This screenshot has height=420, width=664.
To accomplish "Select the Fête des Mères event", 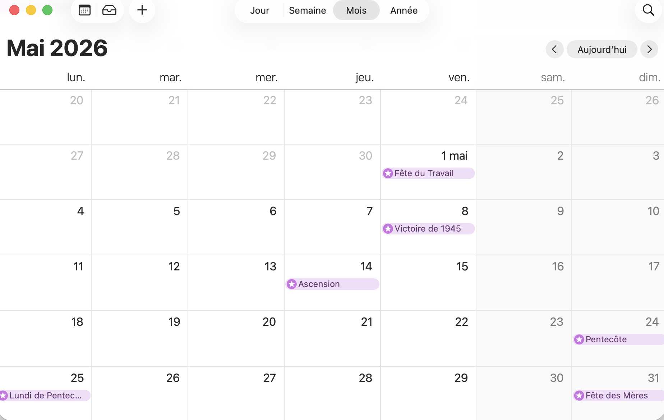I will click(617, 396).
